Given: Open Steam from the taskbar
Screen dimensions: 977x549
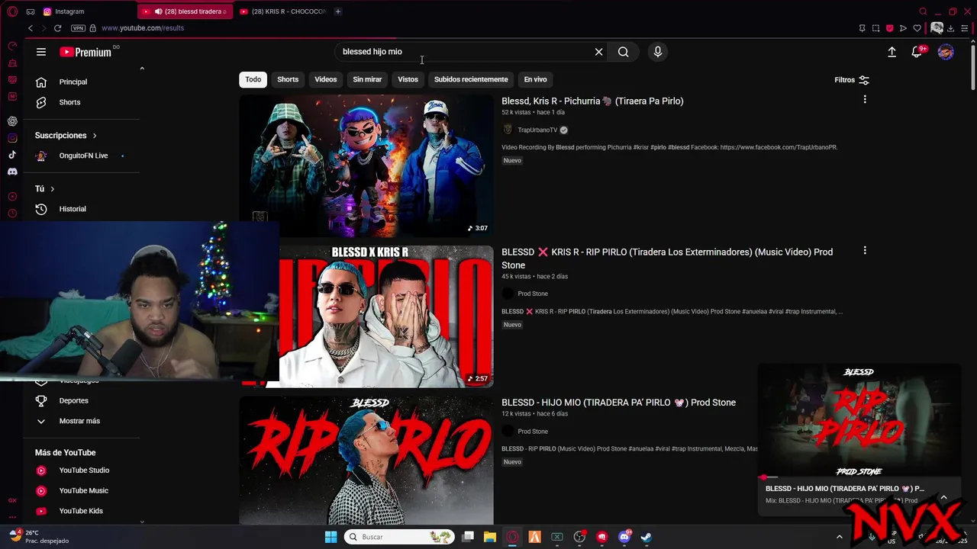Looking at the screenshot, I should tap(646, 537).
